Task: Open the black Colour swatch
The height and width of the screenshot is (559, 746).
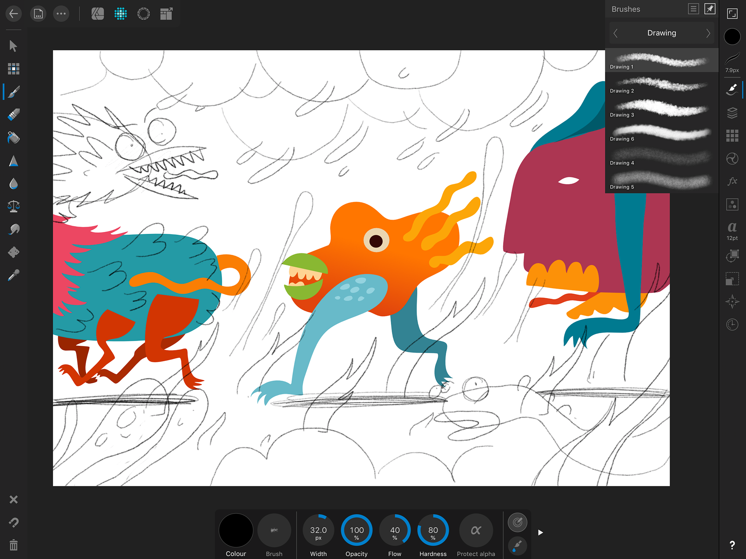Action: pyautogui.click(x=236, y=531)
